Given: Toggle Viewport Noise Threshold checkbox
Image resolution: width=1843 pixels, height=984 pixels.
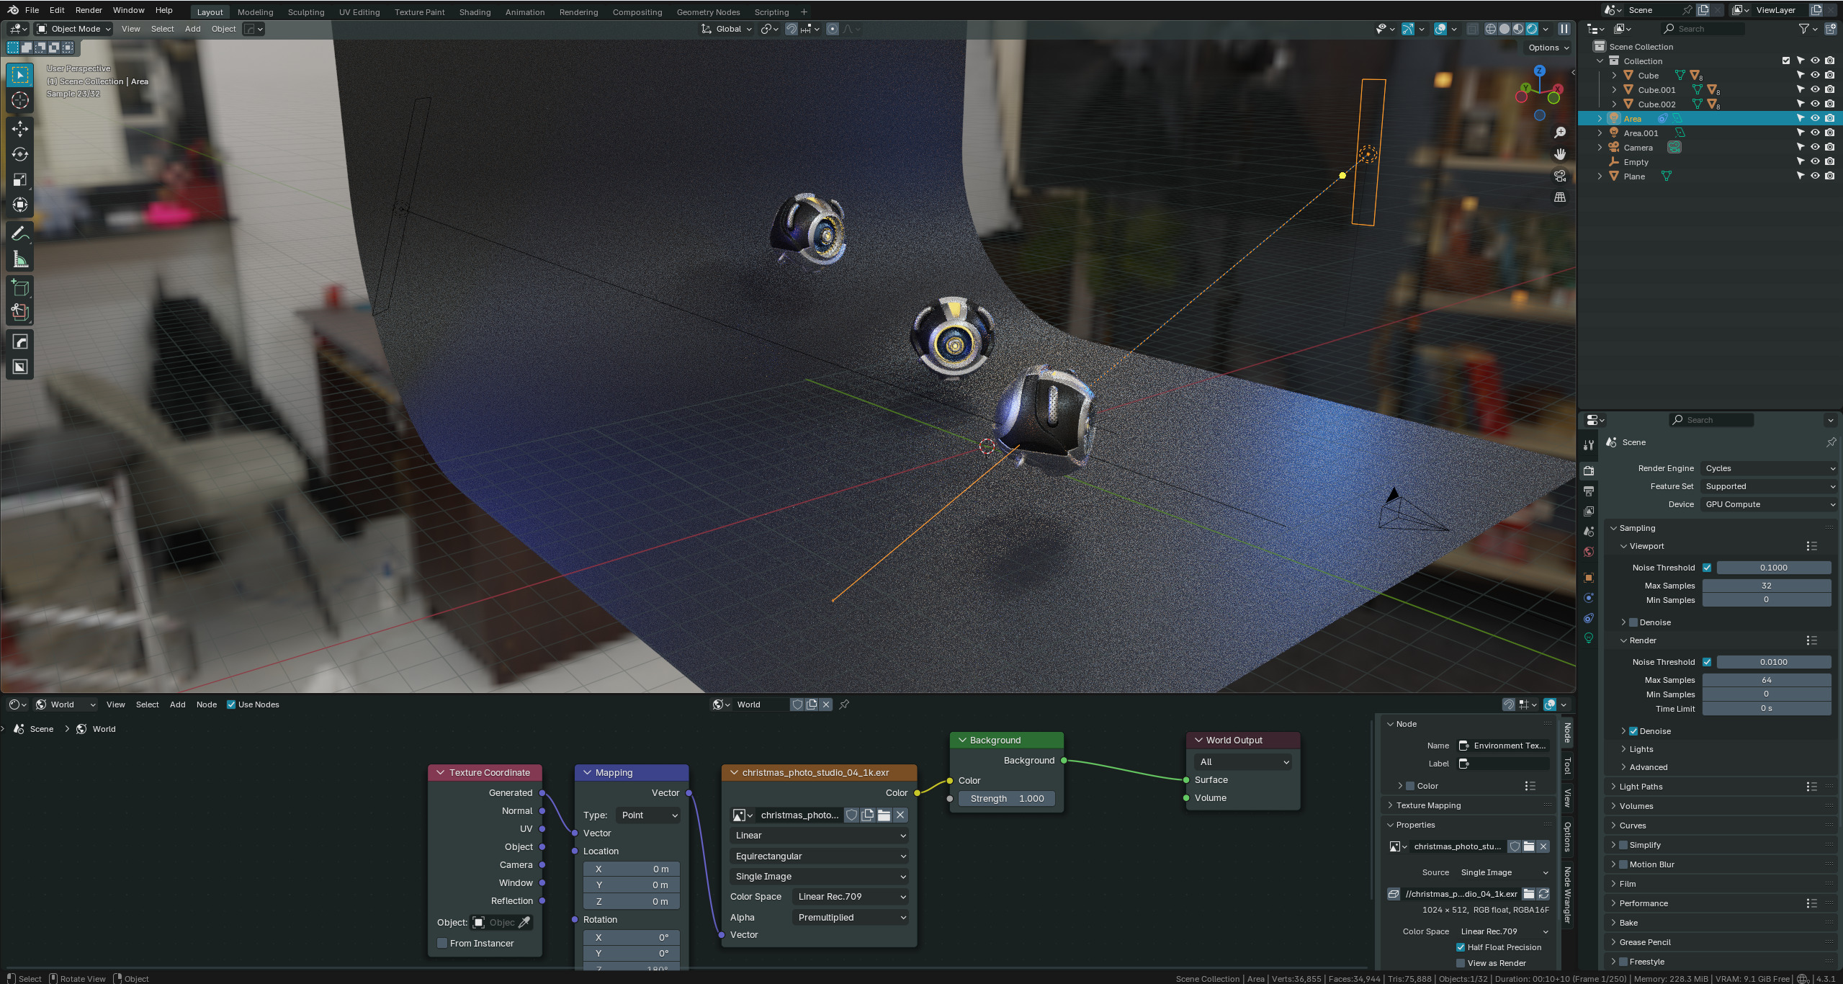Looking at the screenshot, I should (1707, 568).
